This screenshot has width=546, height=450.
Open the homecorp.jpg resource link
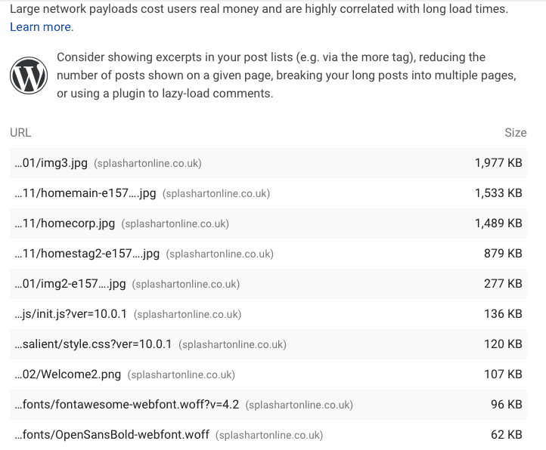click(65, 223)
